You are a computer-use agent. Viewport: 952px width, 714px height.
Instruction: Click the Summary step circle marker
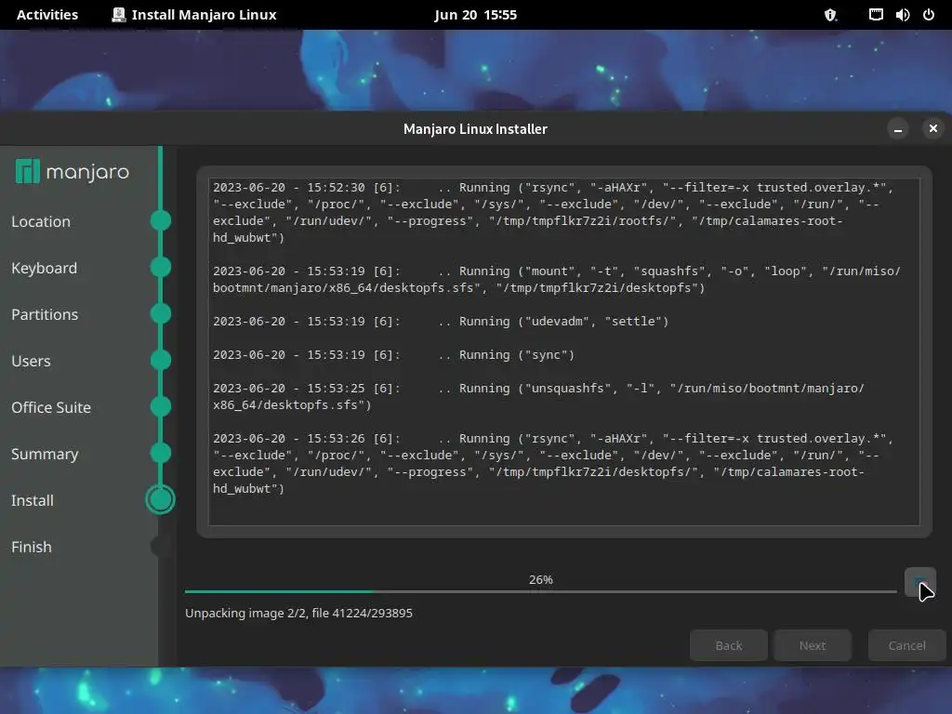161,453
